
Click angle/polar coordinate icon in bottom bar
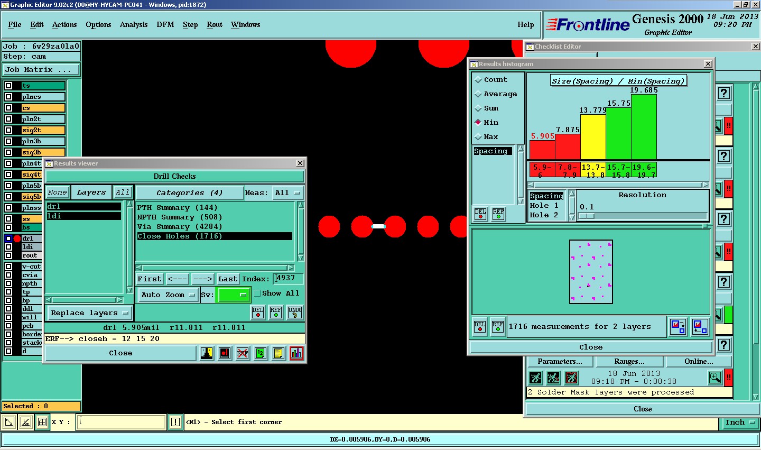point(26,422)
